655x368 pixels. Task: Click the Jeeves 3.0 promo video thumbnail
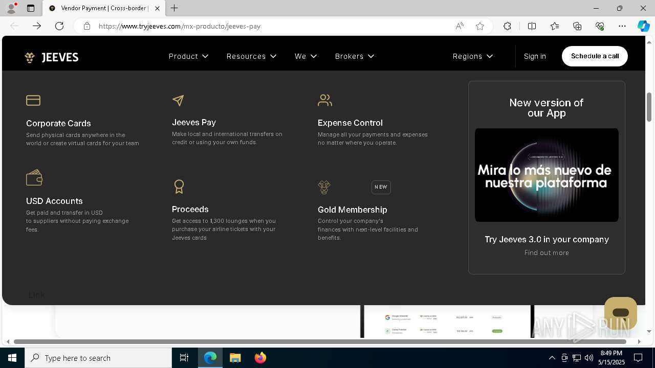pyautogui.click(x=547, y=175)
